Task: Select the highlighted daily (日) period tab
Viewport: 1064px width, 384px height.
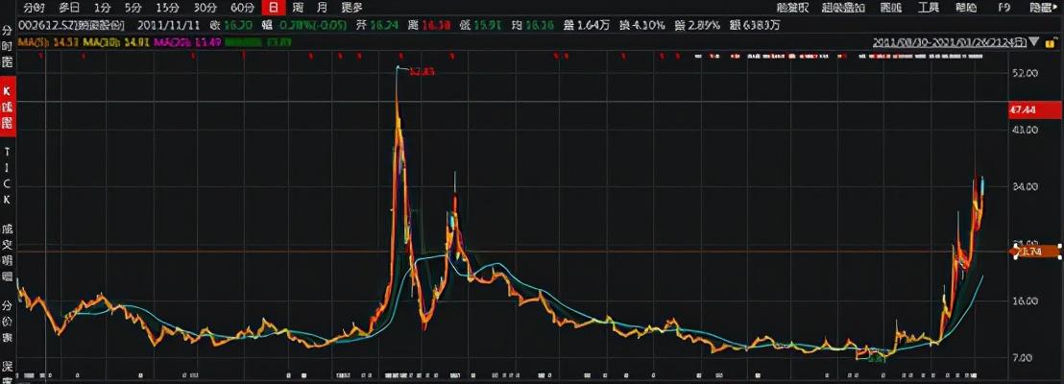Action: pyautogui.click(x=275, y=8)
